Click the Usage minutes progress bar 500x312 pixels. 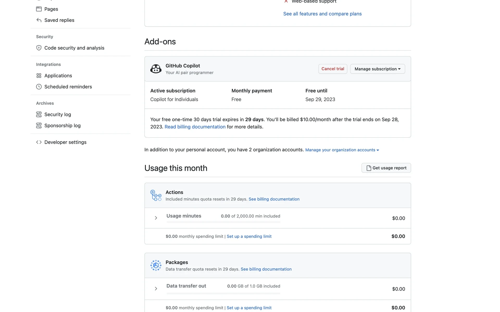[x=223, y=222]
